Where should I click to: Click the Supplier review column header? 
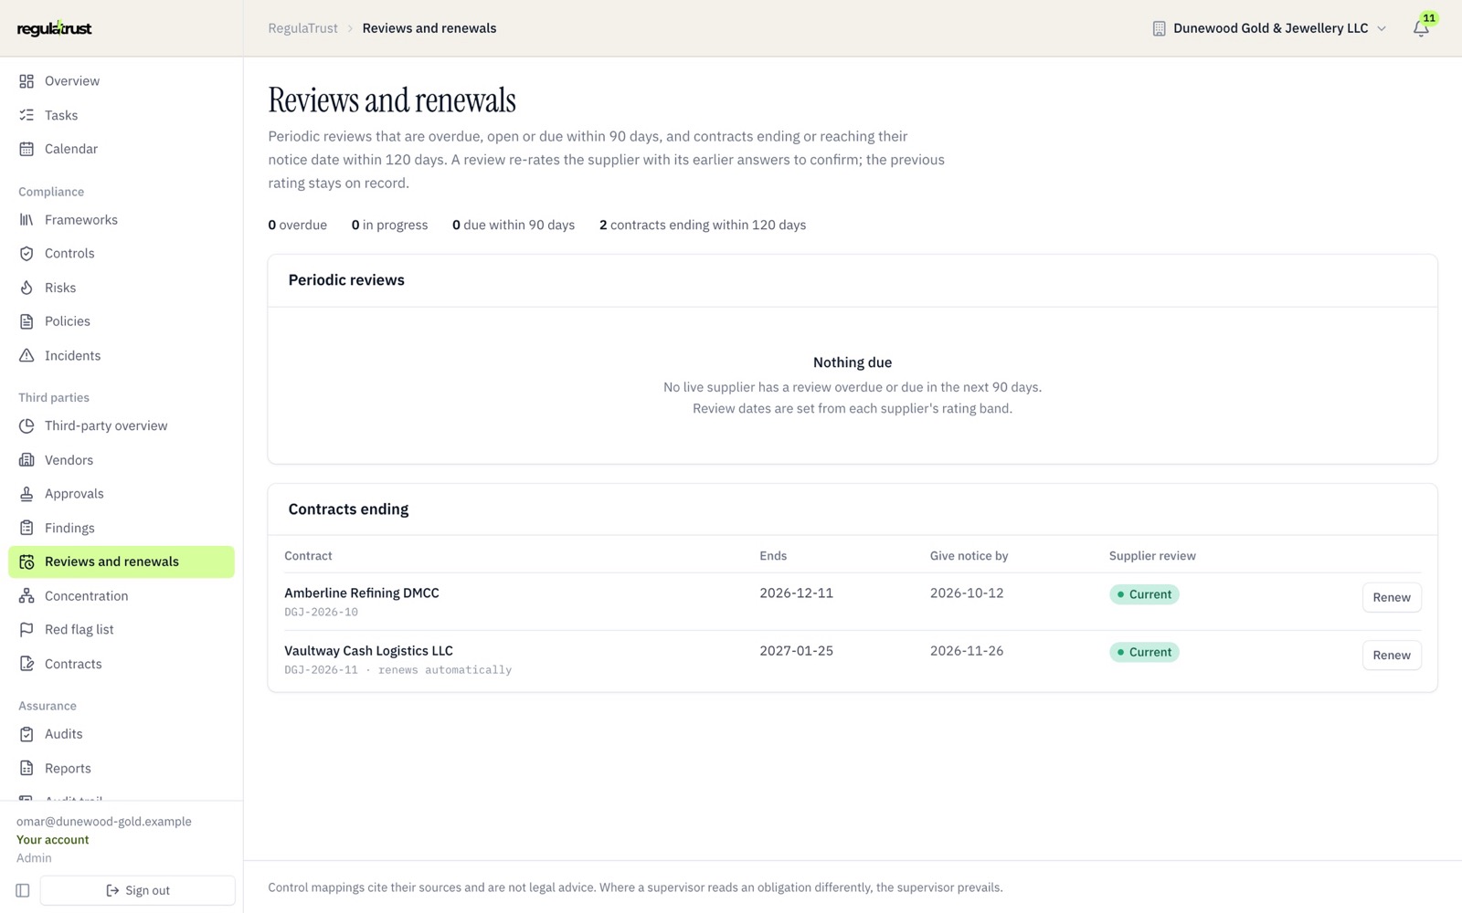(x=1152, y=555)
